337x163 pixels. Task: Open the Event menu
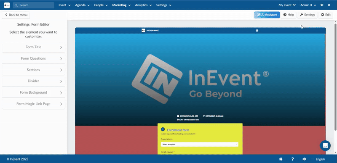pyautogui.click(x=65, y=5)
